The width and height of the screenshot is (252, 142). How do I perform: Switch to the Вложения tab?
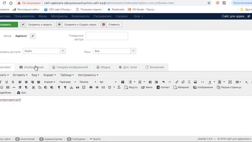[155, 67]
